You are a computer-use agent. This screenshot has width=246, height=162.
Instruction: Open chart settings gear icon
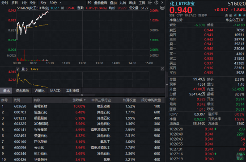[x=150, y=3]
